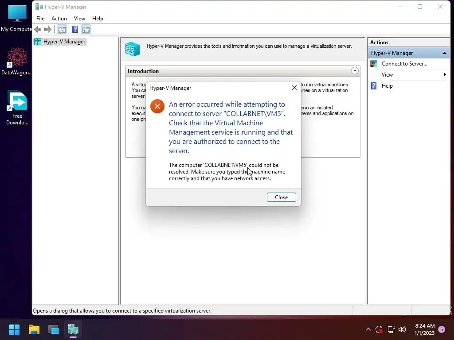454x340 pixels.
Task: Open network status in the tray
Action: click(x=391, y=329)
